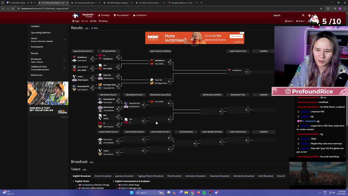
Task: Go to Participants in Contents sidebar
Action: [x=37, y=47]
